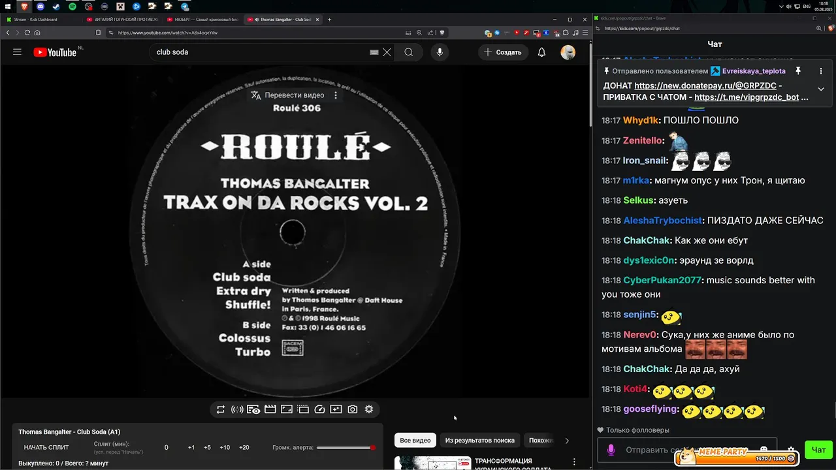Add five minutes with +5
The width and height of the screenshot is (836, 470).
(207, 448)
